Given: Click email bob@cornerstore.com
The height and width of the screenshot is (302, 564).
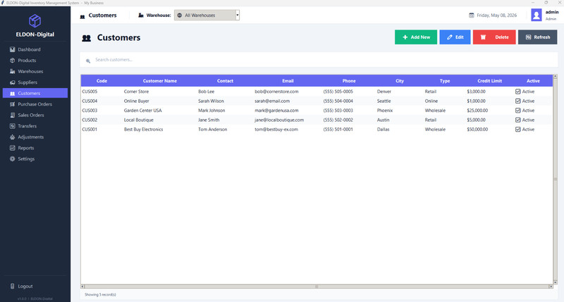Looking at the screenshot, I should point(276,92).
